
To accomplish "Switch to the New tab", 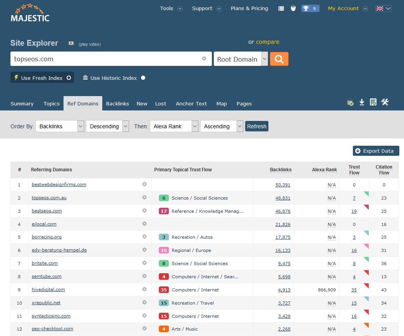I will pos(142,103).
